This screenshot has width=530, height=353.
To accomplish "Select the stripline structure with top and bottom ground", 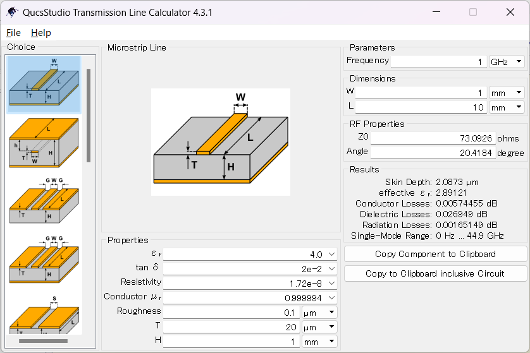I will [44, 143].
